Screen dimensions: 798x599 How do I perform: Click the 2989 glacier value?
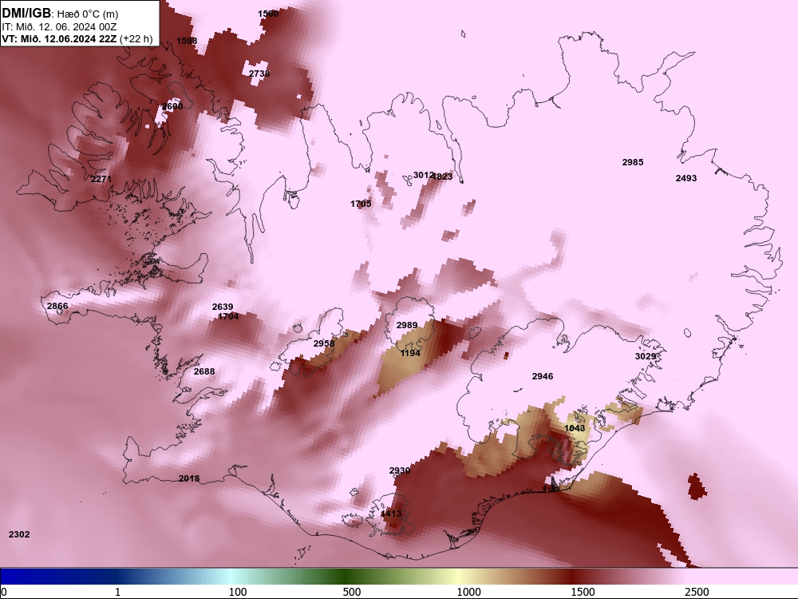pyautogui.click(x=407, y=325)
